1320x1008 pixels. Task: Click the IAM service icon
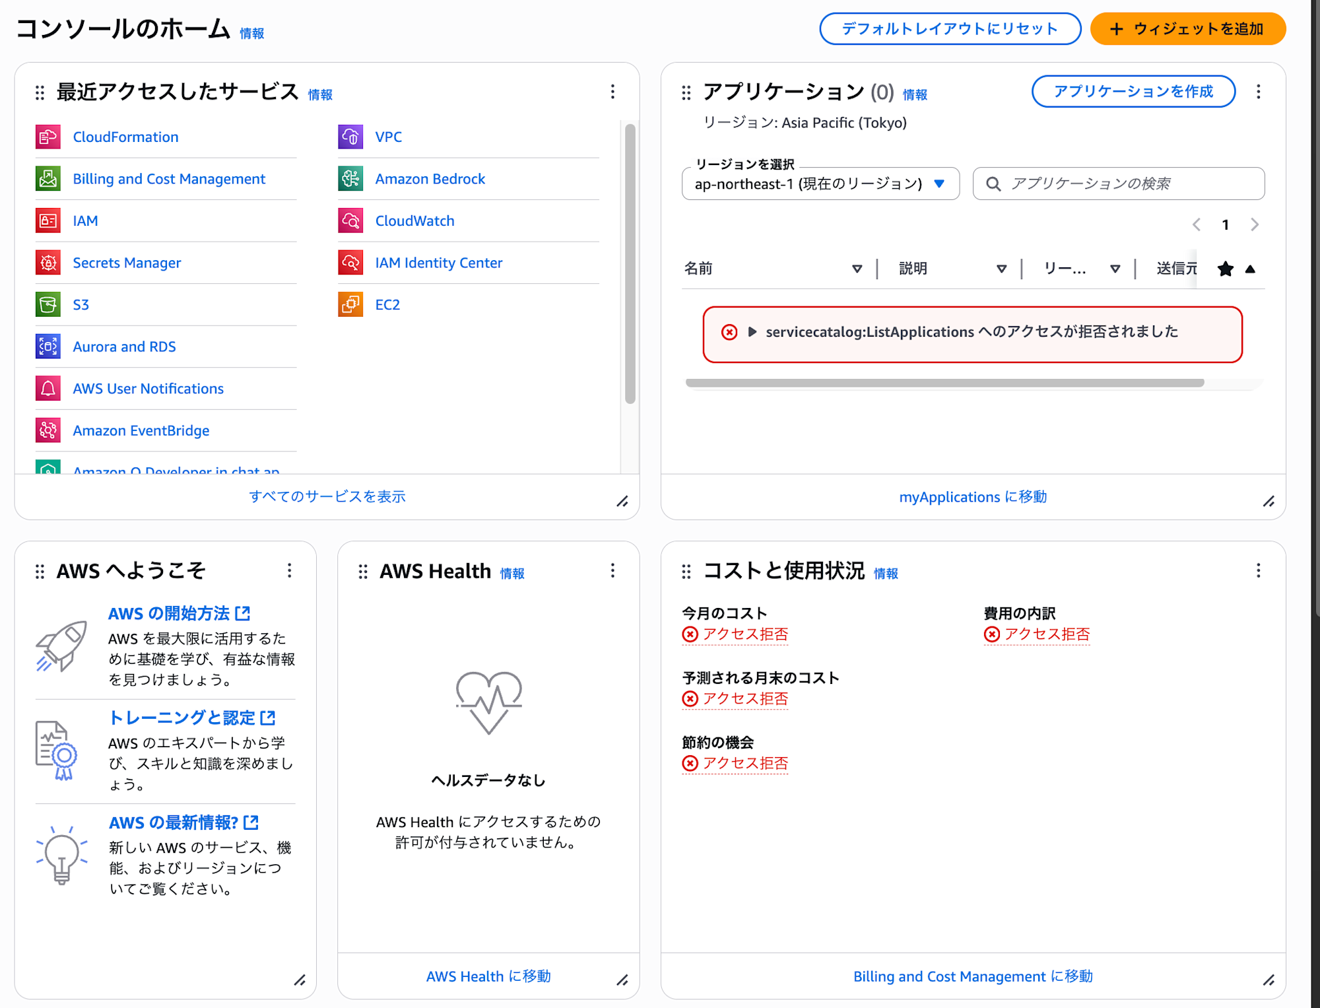pyautogui.click(x=48, y=221)
